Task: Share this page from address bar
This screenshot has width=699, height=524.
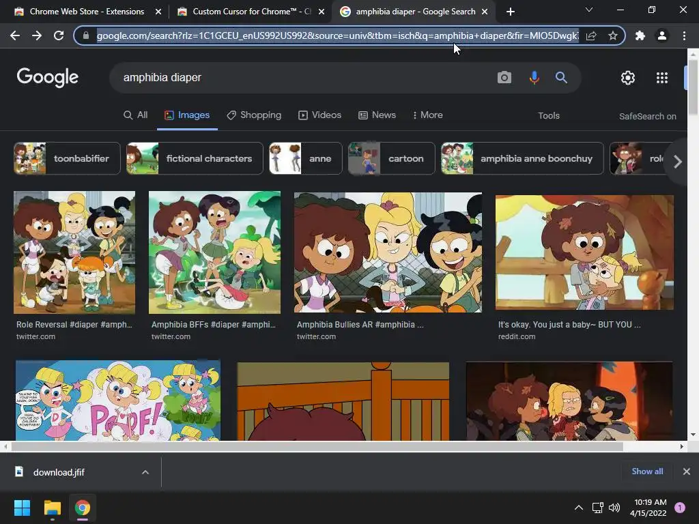Action: pos(591,35)
